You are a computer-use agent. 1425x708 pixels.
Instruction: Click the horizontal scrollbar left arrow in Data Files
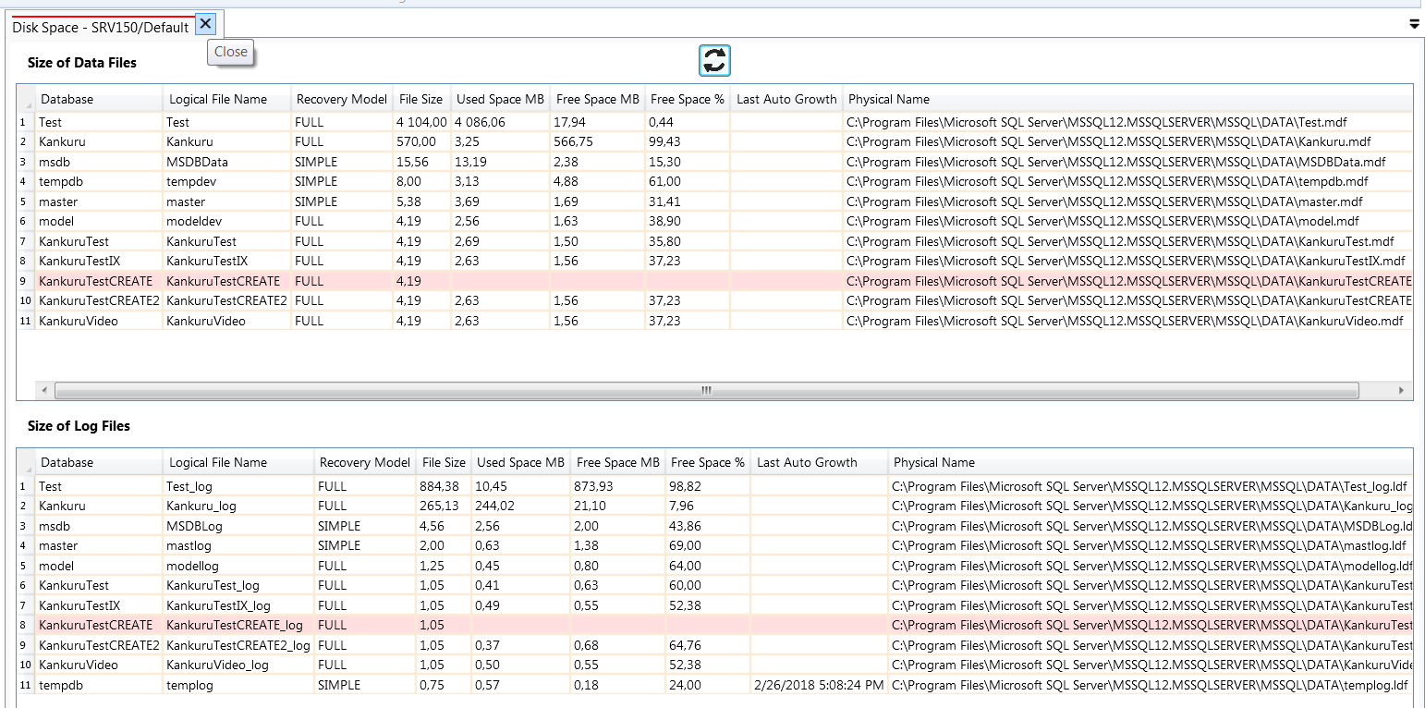[x=43, y=390]
